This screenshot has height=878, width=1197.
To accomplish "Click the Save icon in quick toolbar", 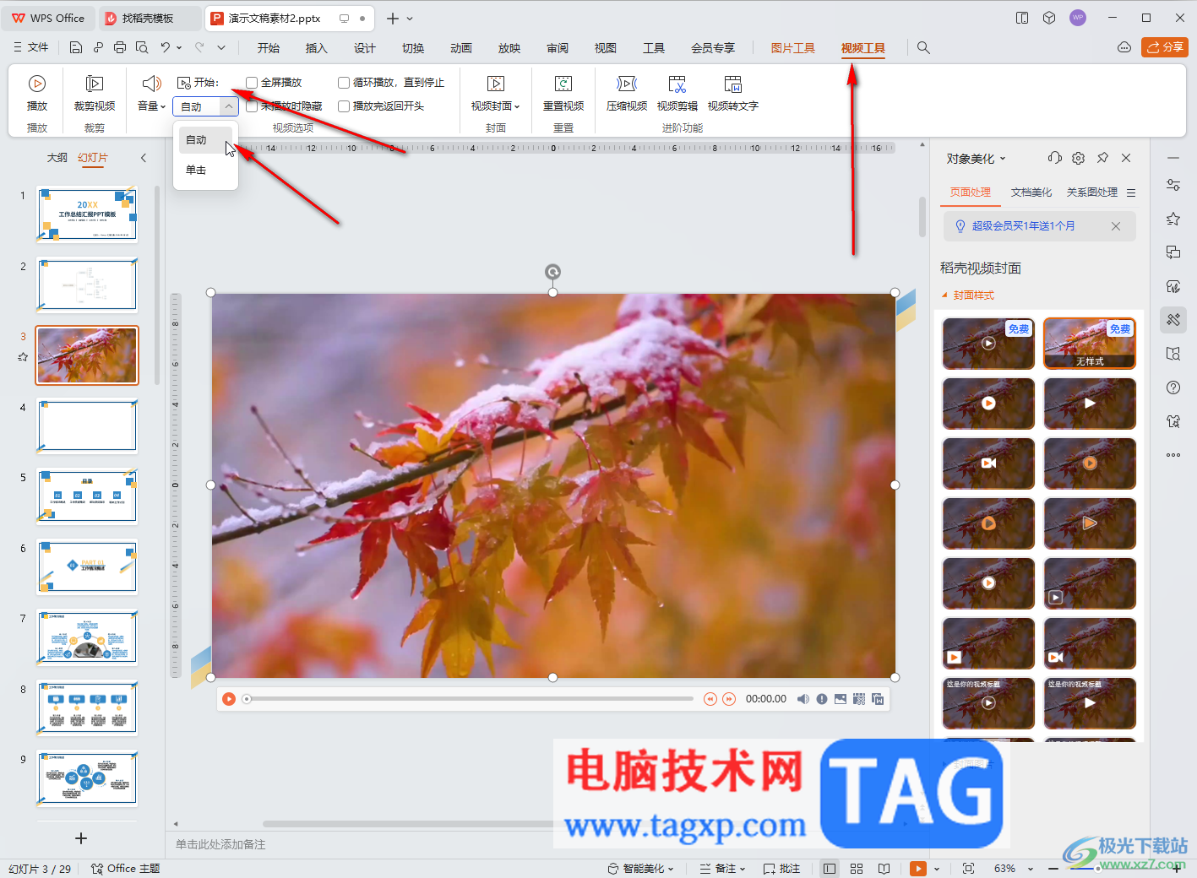I will 76,47.
